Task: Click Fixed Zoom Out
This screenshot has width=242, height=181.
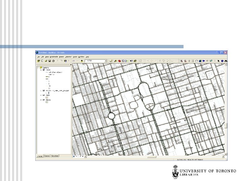Action: point(193,61)
